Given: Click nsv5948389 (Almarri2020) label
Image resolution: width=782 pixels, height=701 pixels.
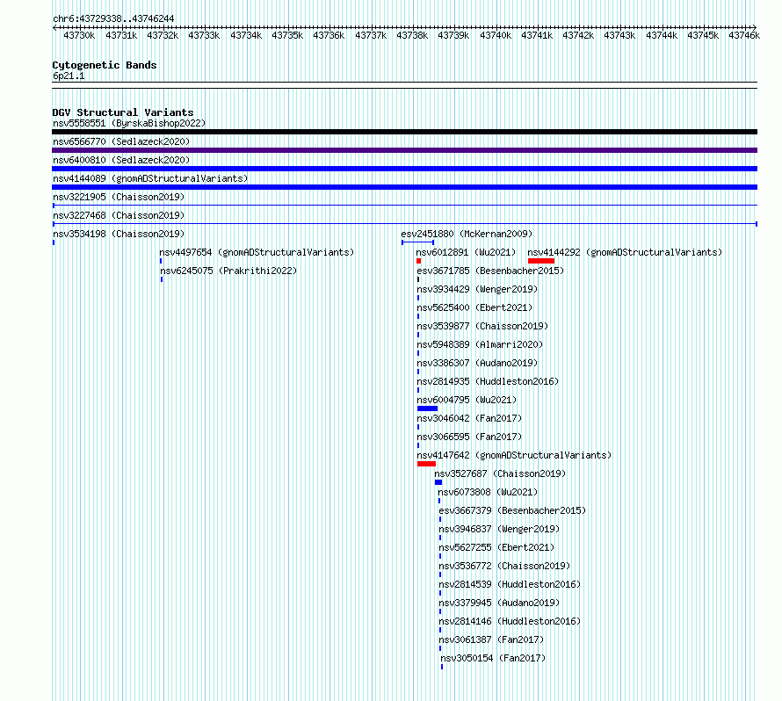Looking at the screenshot, I should (x=480, y=344).
